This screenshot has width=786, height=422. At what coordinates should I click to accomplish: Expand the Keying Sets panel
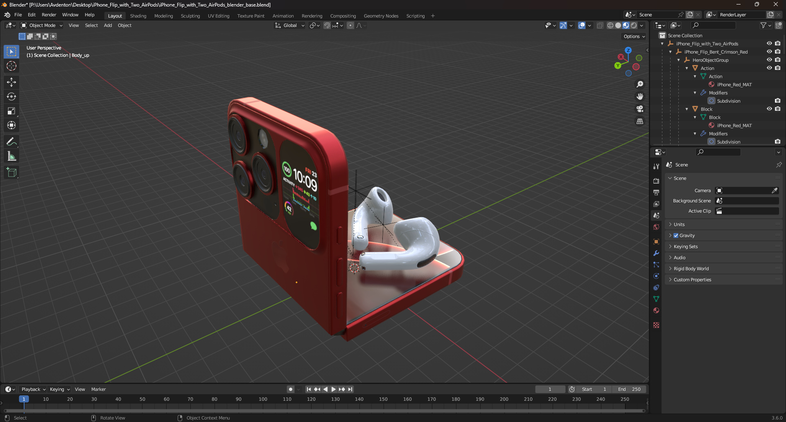tap(723, 247)
